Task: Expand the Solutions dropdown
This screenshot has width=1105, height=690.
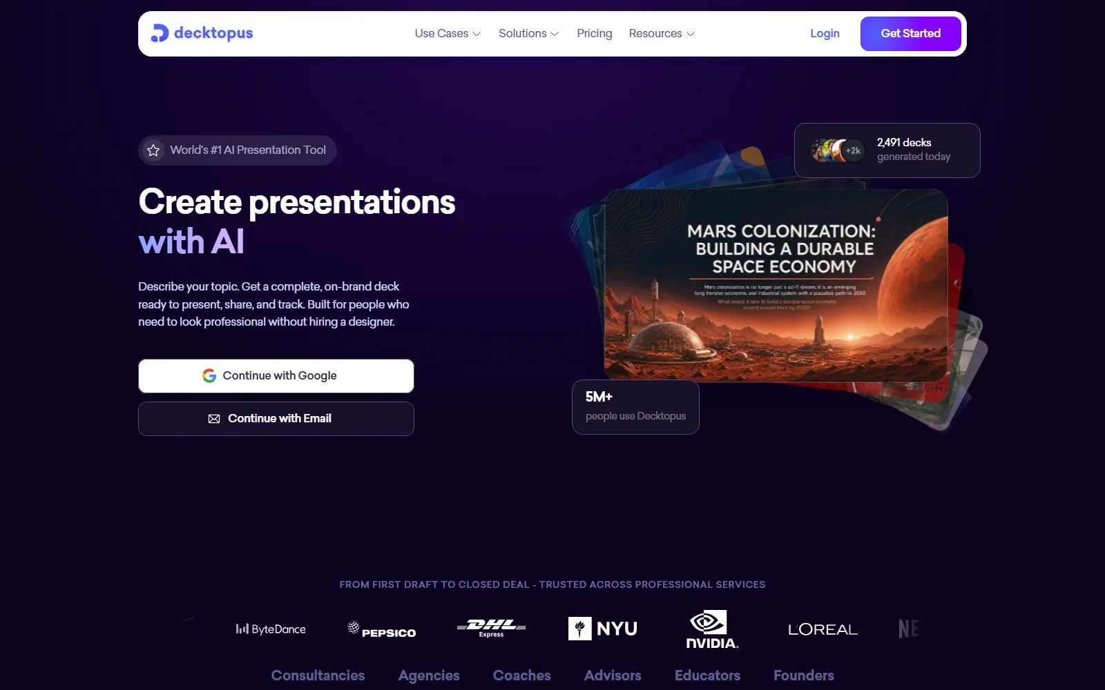Action: click(x=529, y=34)
